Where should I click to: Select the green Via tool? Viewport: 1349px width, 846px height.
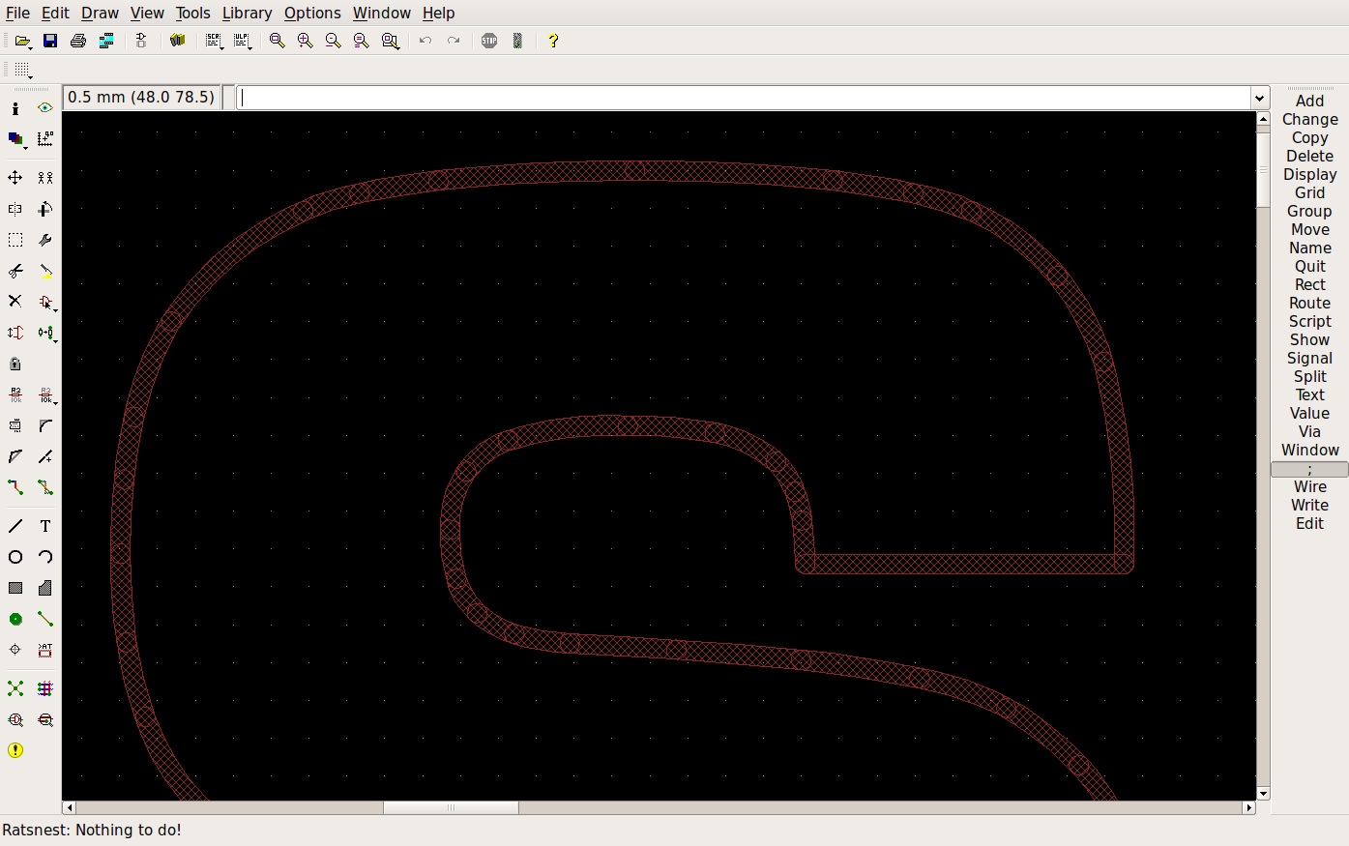(x=15, y=619)
